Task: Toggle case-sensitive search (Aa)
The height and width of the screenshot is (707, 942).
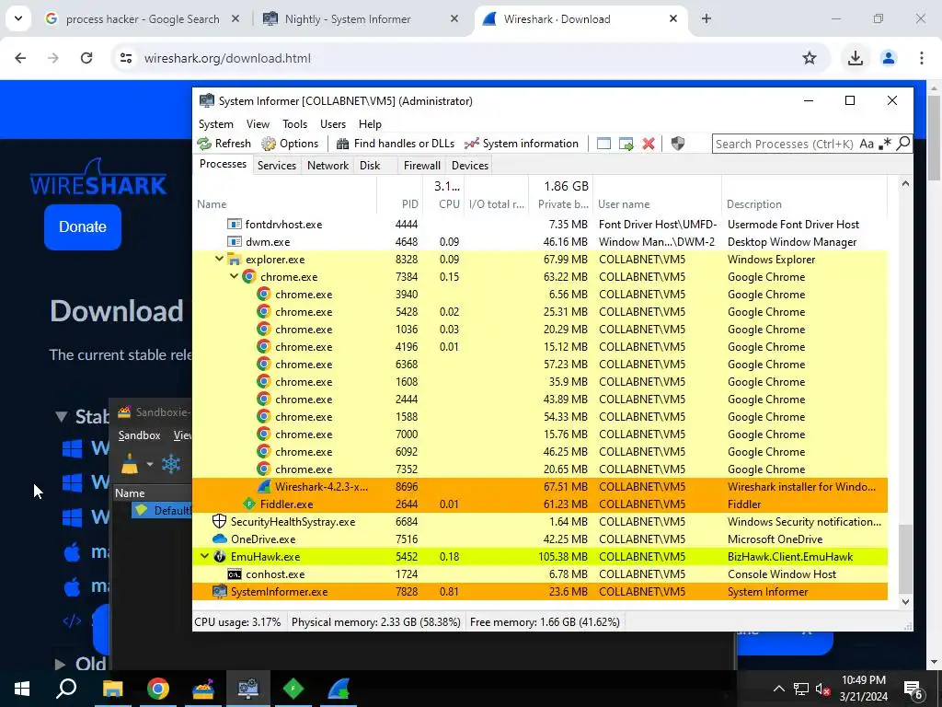Action: click(x=867, y=144)
